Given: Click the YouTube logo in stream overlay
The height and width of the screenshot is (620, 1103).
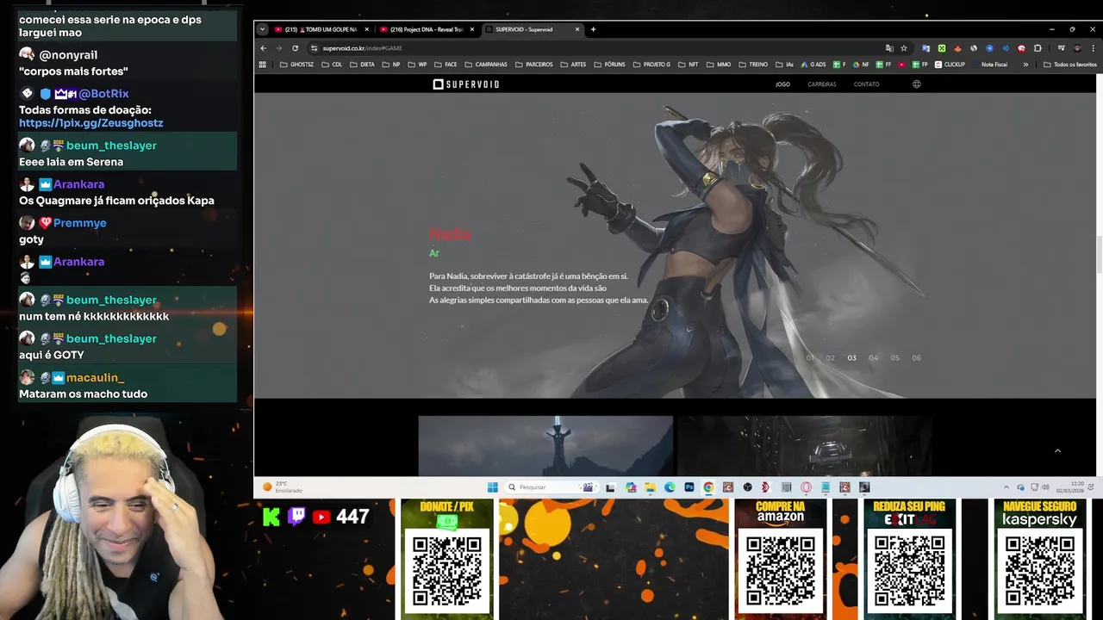Looking at the screenshot, I should [x=321, y=517].
